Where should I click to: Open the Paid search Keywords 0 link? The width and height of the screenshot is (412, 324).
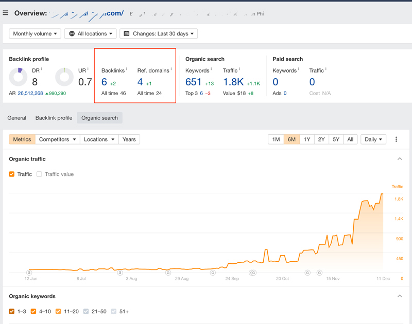pyautogui.click(x=276, y=82)
